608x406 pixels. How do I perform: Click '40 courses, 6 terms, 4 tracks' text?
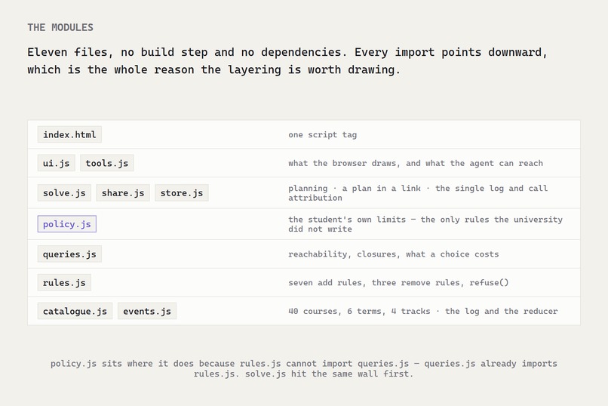(423, 311)
